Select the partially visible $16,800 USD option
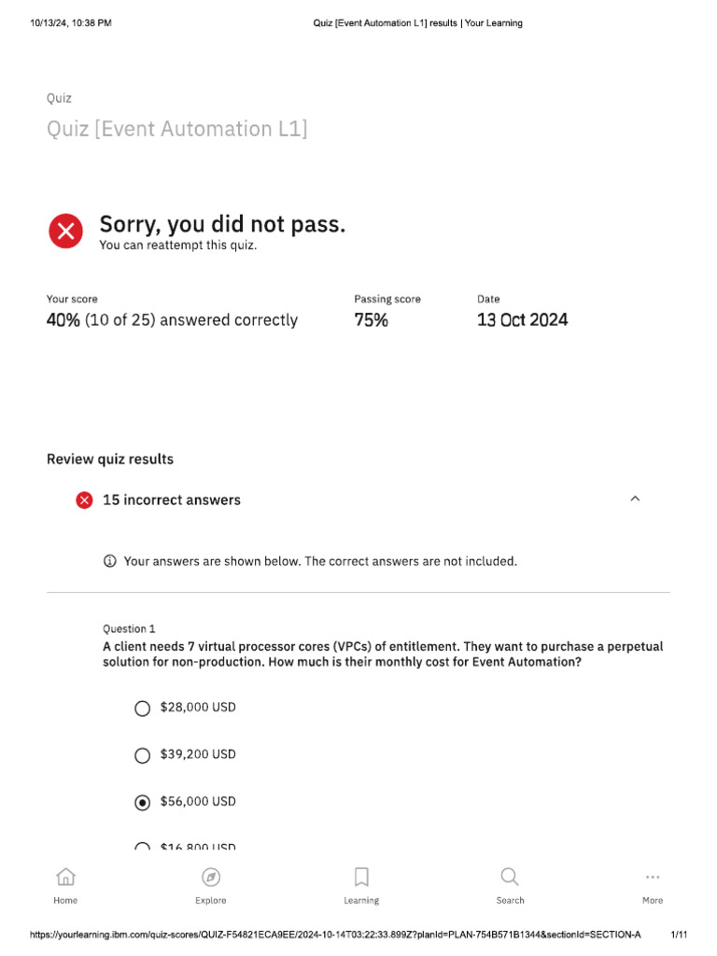The height and width of the screenshot is (956, 717). tap(142, 847)
